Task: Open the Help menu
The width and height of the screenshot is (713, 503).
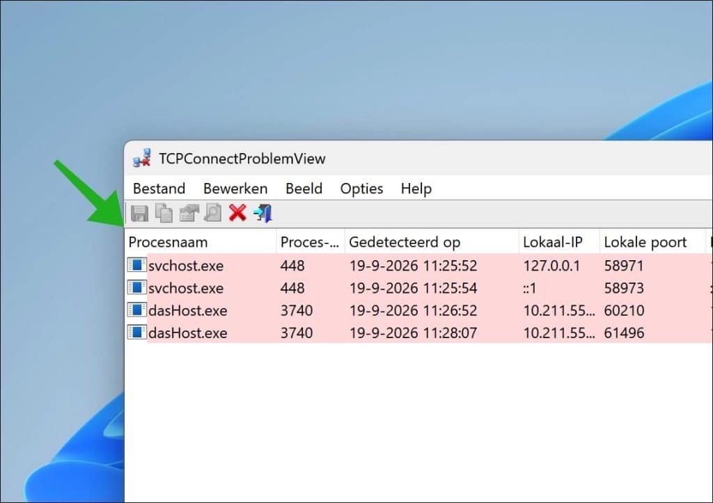Action: 416,189
